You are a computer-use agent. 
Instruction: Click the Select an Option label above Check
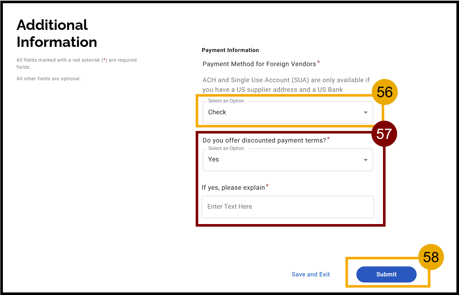[x=225, y=100]
